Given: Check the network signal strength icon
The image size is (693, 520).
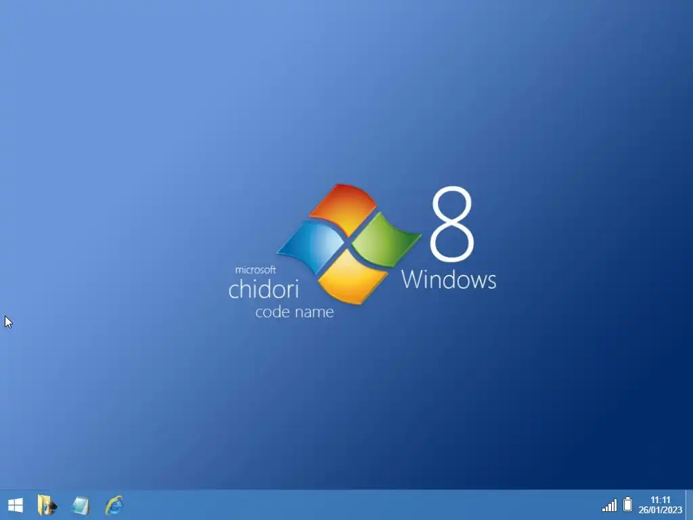Looking at the screenshot, I should pyautogui.click(x=609, y=505).
